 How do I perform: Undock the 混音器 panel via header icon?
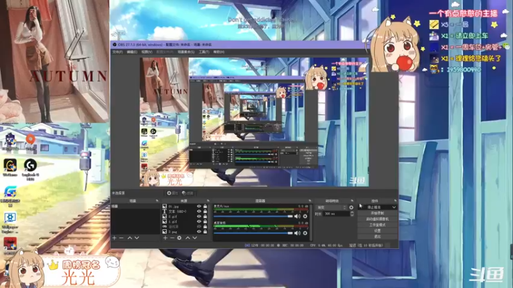[x=310, y=200]
